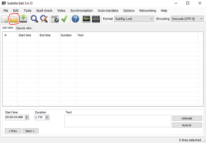Toggle the video player clapperboard icon

click(x=96, y=19)
